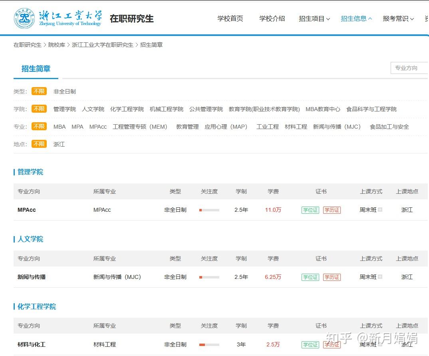Filter major by 新闻与传播 (MJC)
The width and height of the screenshot is (429, 356).
(337, 127)
